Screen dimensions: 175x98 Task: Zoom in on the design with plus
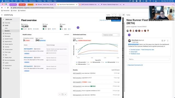(x=65, y=94)
